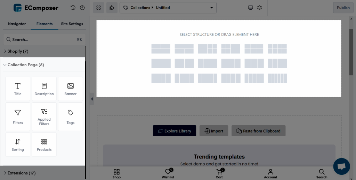The image size is (356, 180).
Task: Choose the narrow-left wide-right two-column structure
Action: point(208,63)
